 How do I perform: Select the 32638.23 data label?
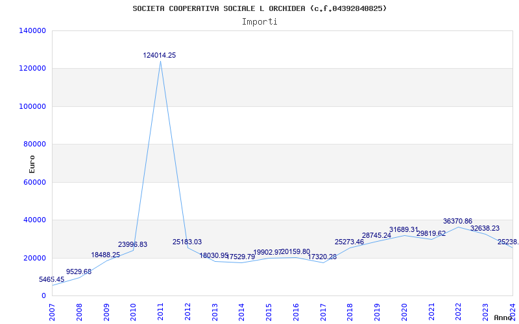coord(485,229)
